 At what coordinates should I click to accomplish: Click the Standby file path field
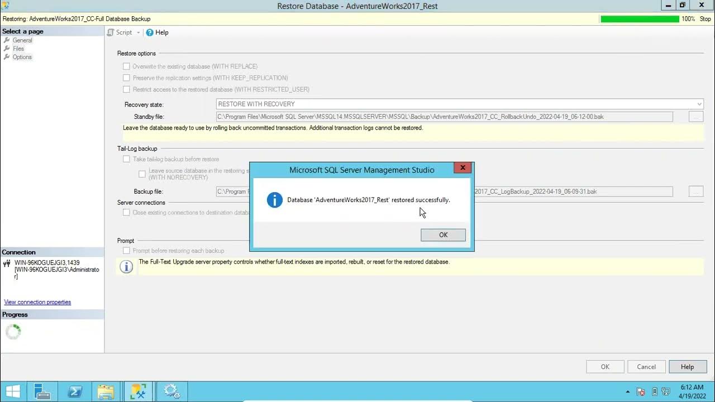[445, 117]
